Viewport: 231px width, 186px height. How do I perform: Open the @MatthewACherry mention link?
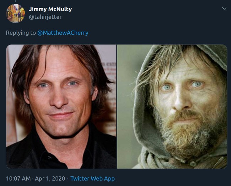[x=63, y=33]
